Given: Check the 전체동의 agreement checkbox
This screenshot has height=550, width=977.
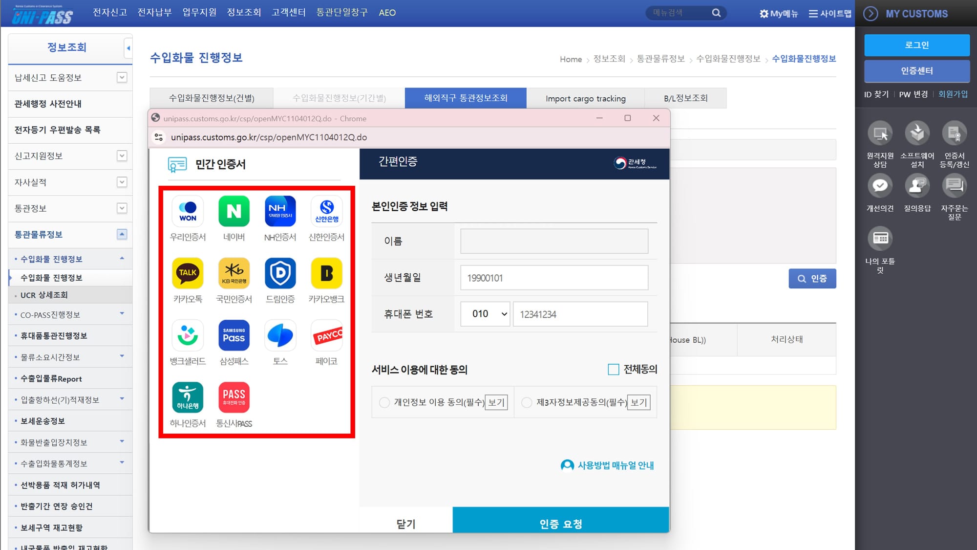Looking at the screenshot, I should tap(613, 370).
